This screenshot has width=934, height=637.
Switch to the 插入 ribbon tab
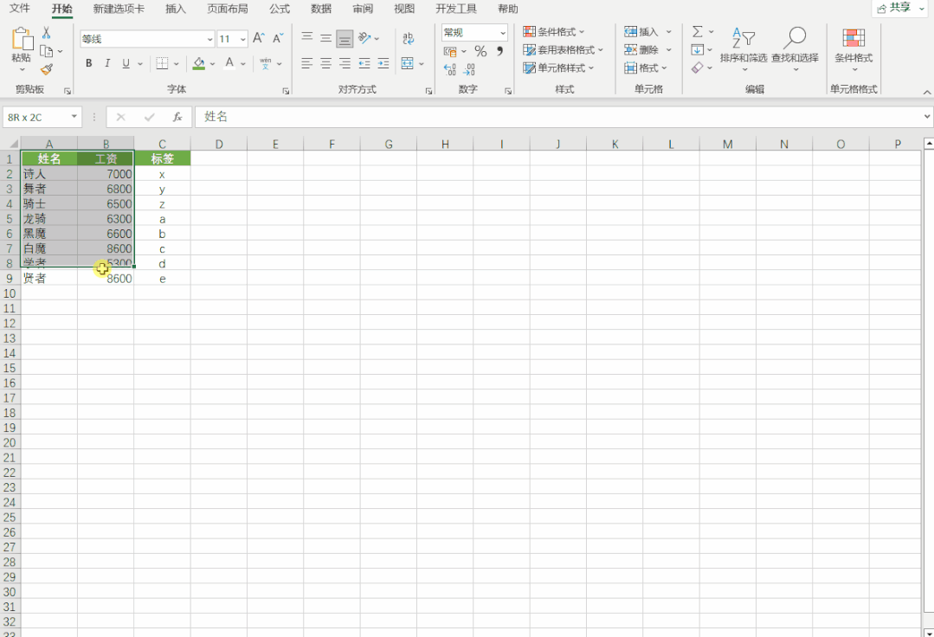176,9
